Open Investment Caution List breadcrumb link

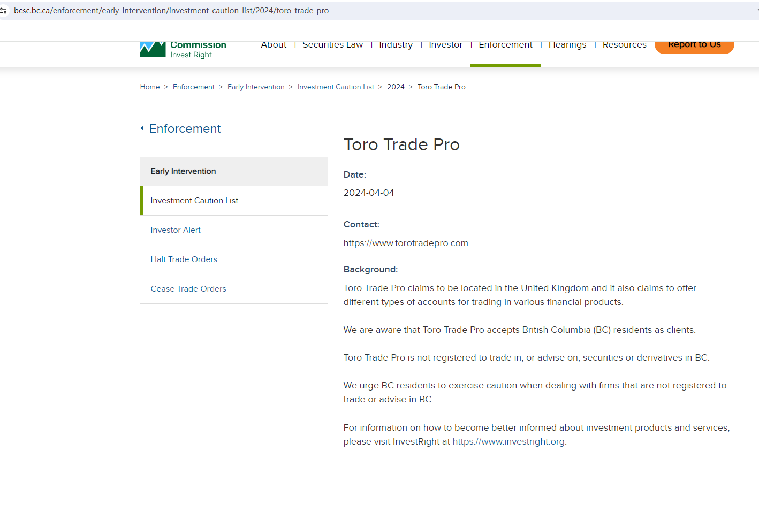click(336, 87)
